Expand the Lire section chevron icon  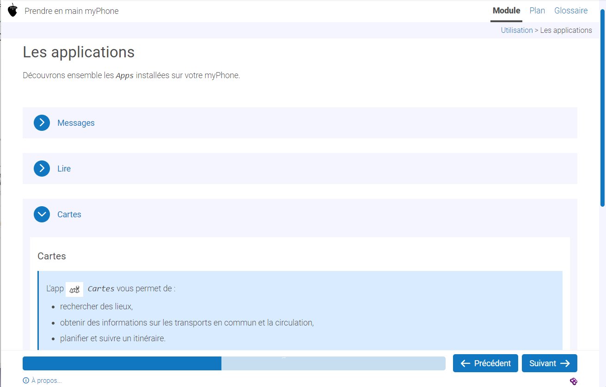tap(42, 169)
